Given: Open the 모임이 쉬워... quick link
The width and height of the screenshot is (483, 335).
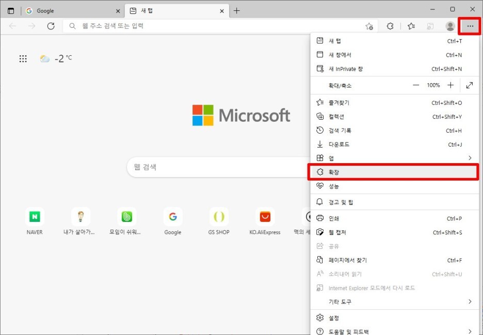Looking at the screenshot, I should (125, 221).
